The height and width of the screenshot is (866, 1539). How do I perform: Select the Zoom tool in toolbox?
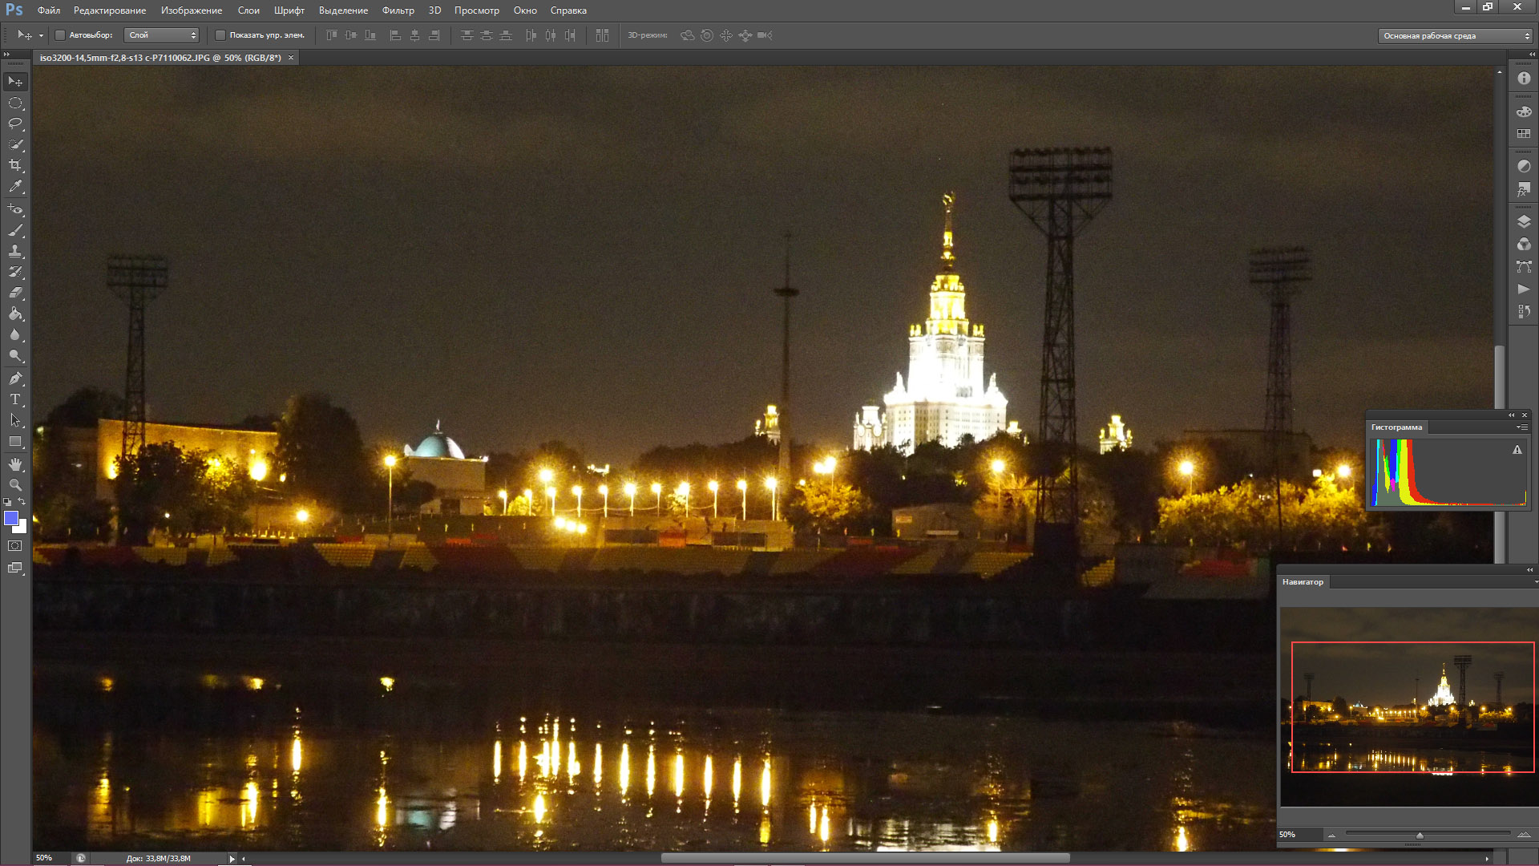(15, 485)
